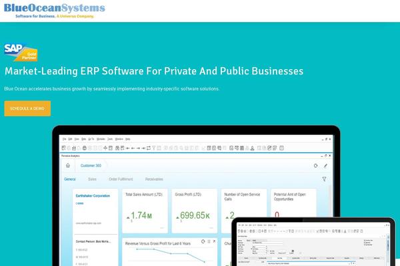Image resolution: width=400 pixels, height=266 pixels.
Task: Go to next record arrow icon
Action: tap(138, 148)
